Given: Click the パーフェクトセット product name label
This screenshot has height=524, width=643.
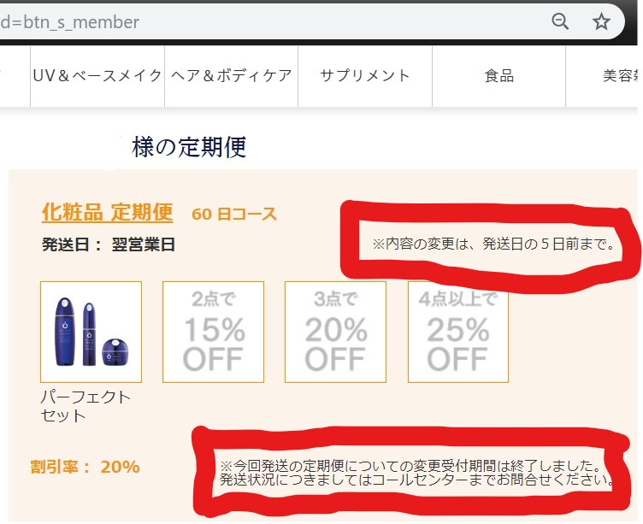Looking at the screenshot, I should (86, 406).
